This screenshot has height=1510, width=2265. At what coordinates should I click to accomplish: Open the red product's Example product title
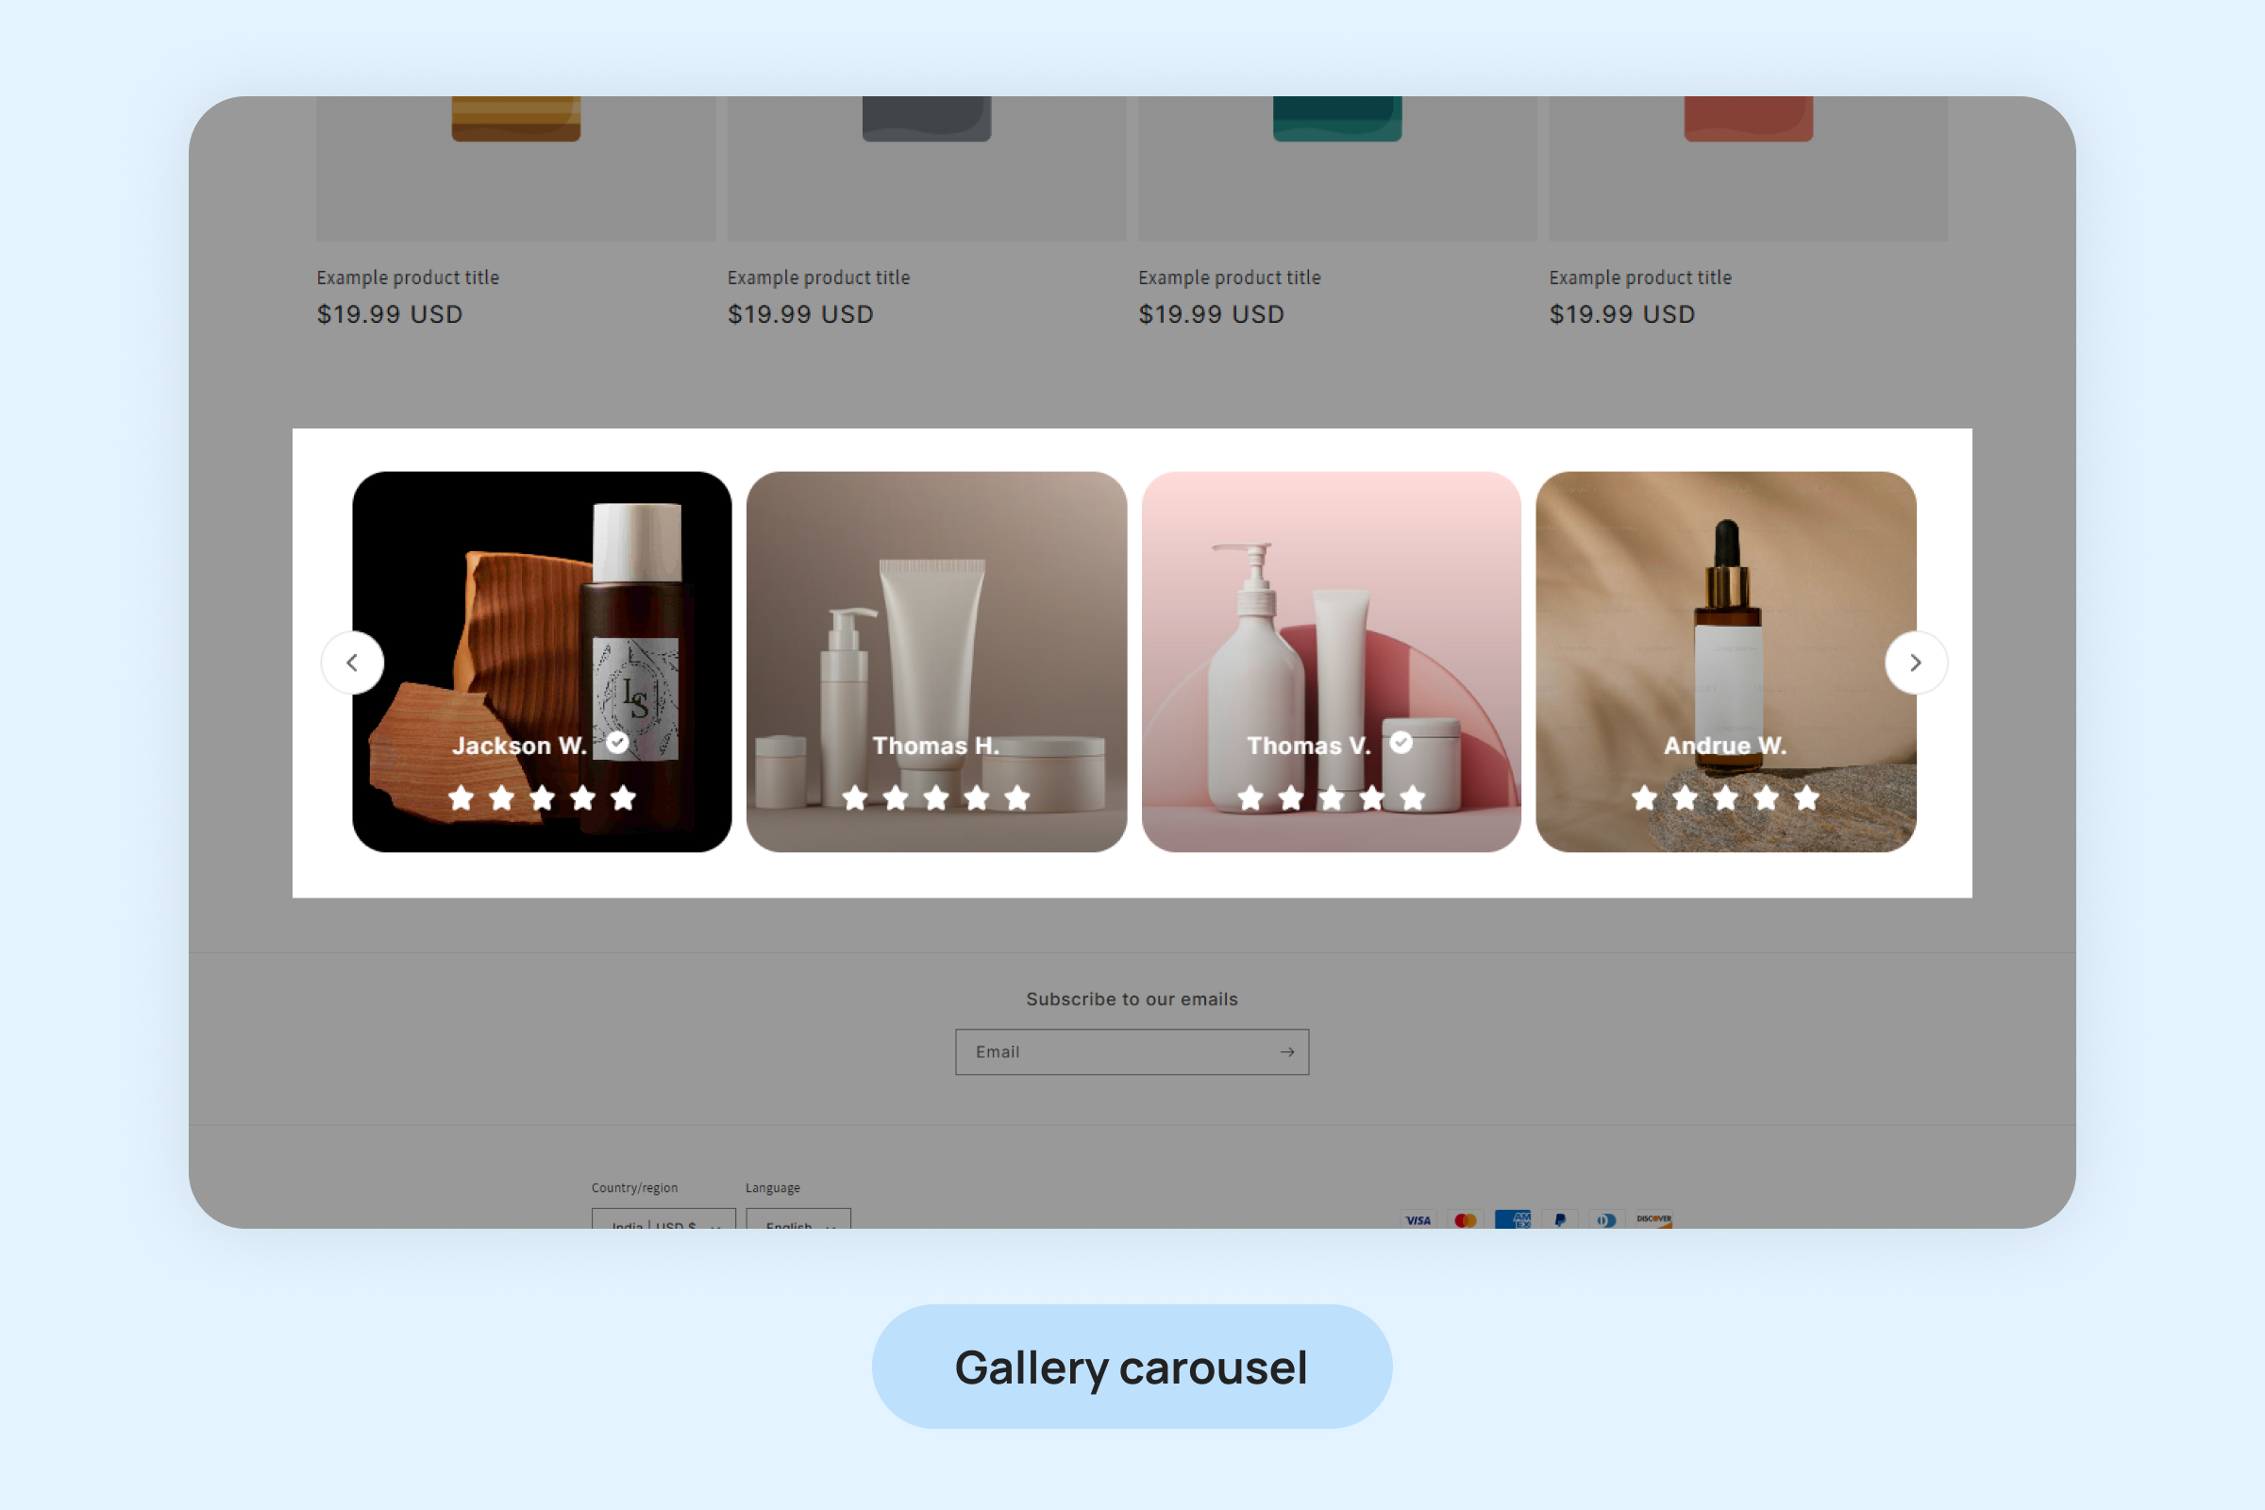[1640, 277]
